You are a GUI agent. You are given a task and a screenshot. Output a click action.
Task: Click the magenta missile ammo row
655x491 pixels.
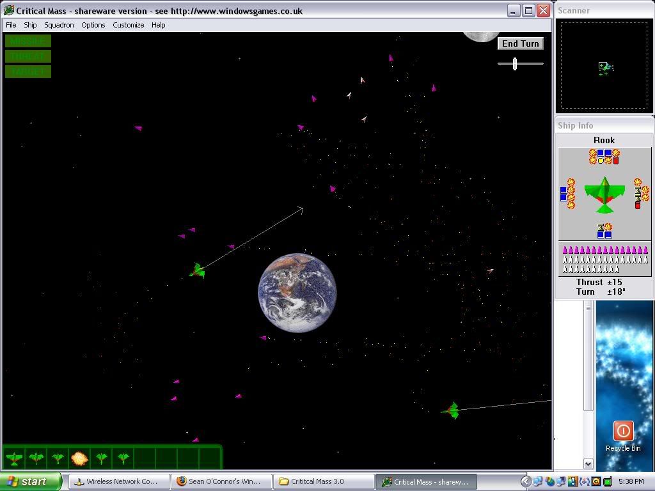[604, 250]
